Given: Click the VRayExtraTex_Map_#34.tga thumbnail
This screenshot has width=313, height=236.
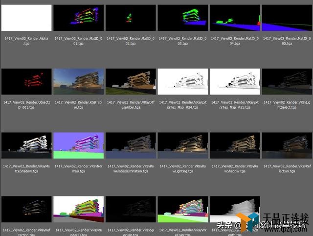Looking at the screenshot, I should click(x=182, y=82).
